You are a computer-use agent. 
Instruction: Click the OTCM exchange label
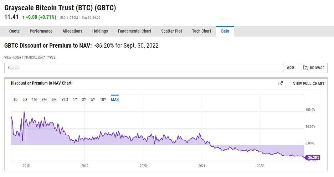click(74, 18)
